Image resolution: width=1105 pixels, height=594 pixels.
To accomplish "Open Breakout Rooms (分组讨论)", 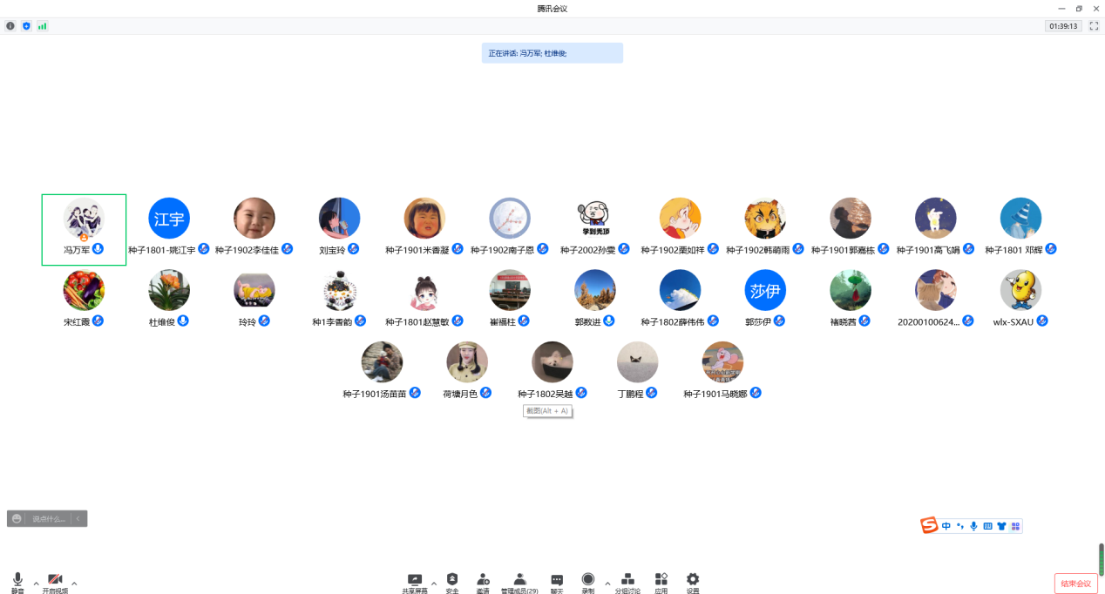I will (627, 582).
